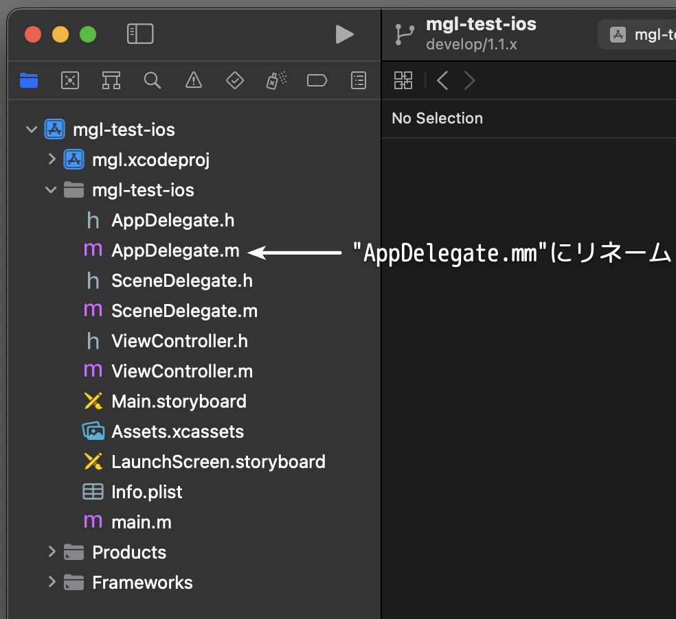676x619 pixels.
Task: Collapse the mgl-test-ios project root
Action: pyautogui.click(x=32, y=129)
